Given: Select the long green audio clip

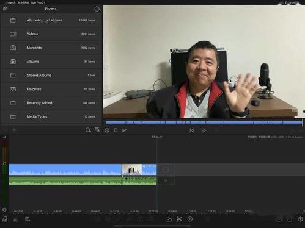Looking at the screenshot, I should pos(65,180).
